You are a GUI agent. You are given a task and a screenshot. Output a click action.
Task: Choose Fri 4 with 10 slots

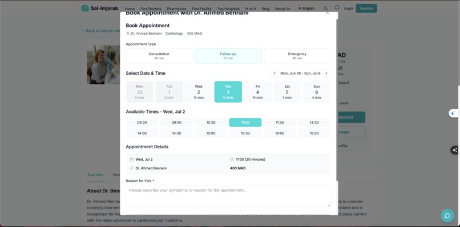click(x=257, y=92)
